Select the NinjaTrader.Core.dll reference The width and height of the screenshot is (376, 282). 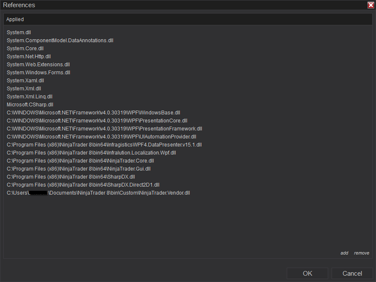click(x=80, y=161)
